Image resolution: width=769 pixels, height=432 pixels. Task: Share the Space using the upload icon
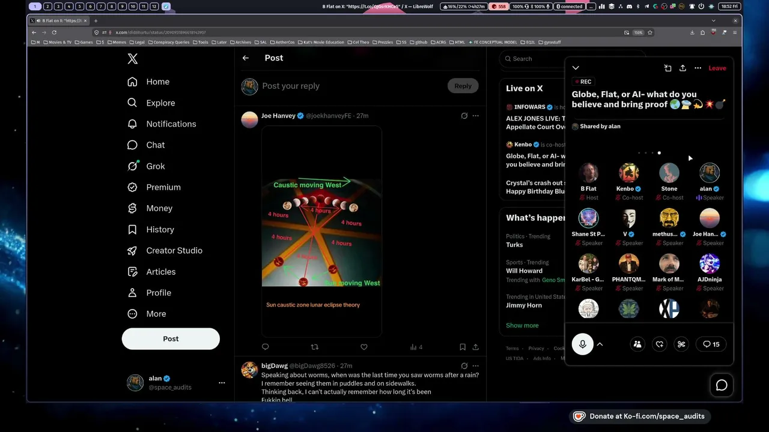point(682,68)
